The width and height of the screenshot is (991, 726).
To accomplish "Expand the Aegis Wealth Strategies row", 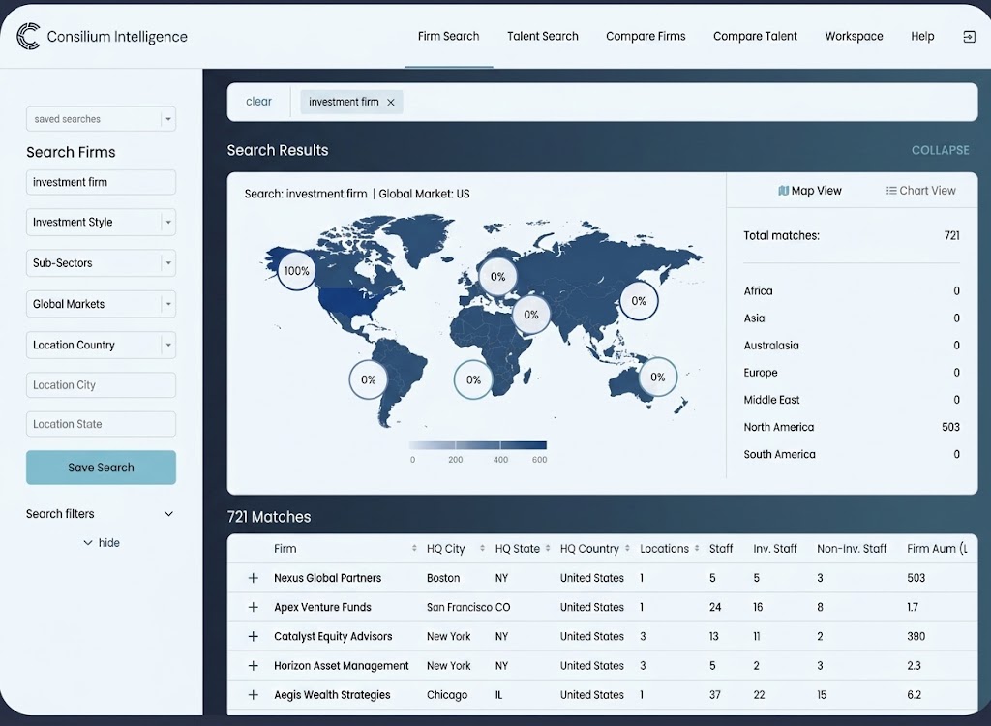I will [x=254, y=694].
